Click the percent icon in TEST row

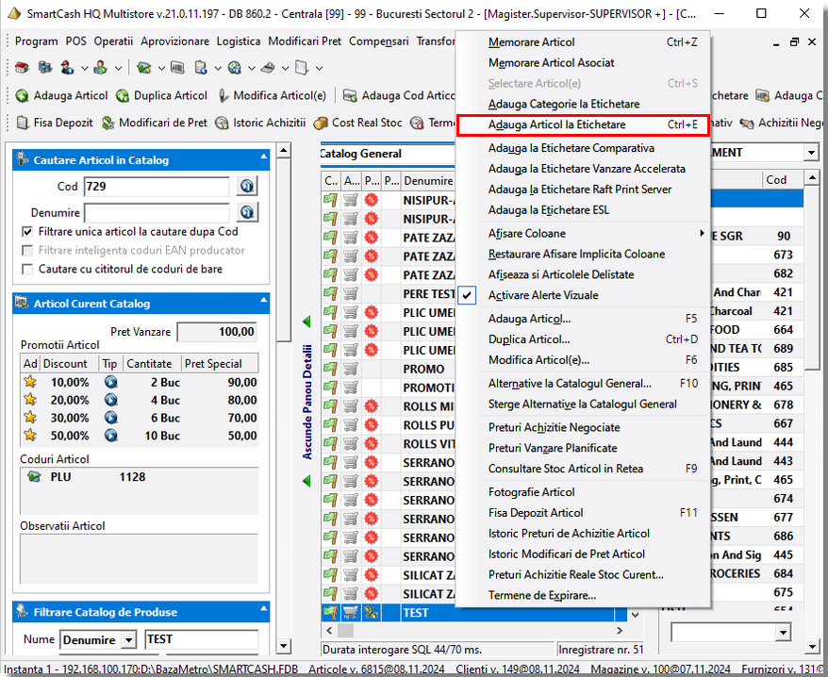[x=372, y=613]
